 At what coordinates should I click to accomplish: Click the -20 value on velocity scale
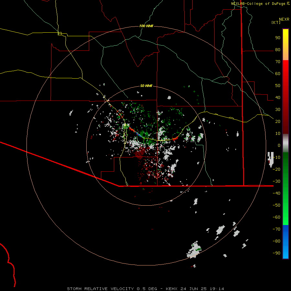tap(276, 169)
